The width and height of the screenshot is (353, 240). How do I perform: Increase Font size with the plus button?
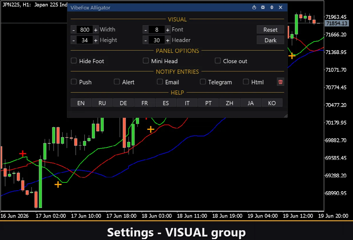pyautogui.click(x=168, y=30)
